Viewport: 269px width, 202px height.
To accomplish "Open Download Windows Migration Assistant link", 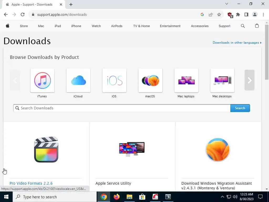I will [217, 186].
